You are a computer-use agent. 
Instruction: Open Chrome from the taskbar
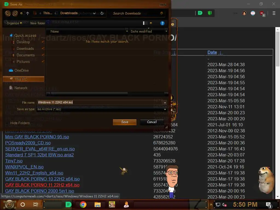[83, 205]
